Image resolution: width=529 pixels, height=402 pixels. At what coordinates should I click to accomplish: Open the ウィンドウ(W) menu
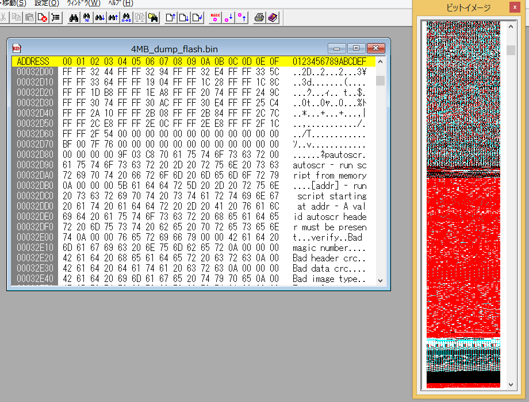(x=83, y=3)
